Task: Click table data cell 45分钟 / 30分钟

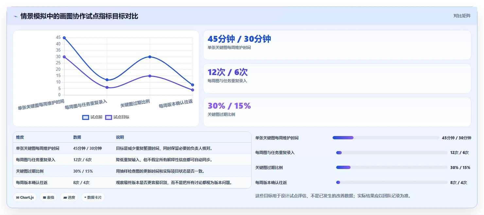Action: (88, 148)
